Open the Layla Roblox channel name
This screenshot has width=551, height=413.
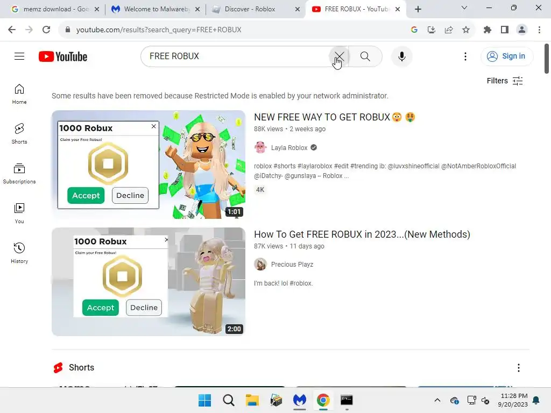click(x=289, y=148)
